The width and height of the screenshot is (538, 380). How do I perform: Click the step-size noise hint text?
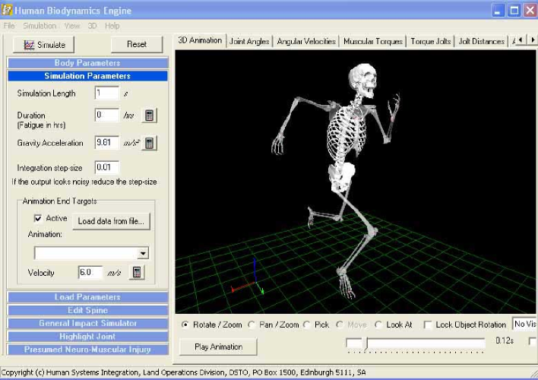[x=84, y=182]
